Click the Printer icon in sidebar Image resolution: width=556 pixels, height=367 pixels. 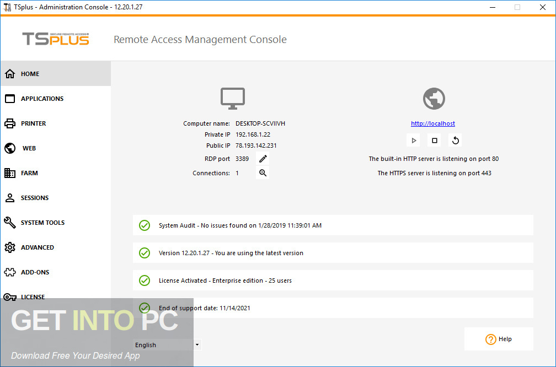coord(10,123)
